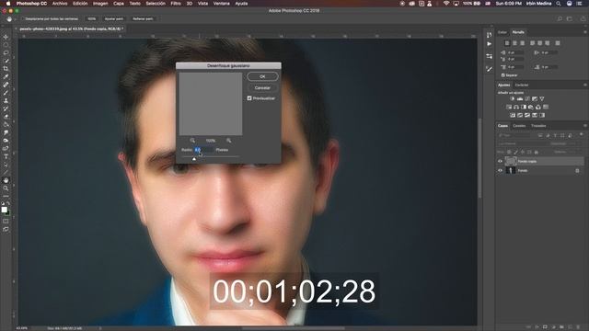Open the Filtro menu
The width and height of the screenshot is (589, 331).
tap(176, 4)
